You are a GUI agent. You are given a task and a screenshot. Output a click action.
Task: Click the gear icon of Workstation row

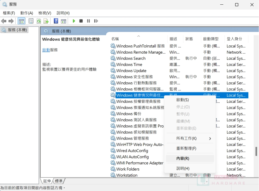coord(113,175)
